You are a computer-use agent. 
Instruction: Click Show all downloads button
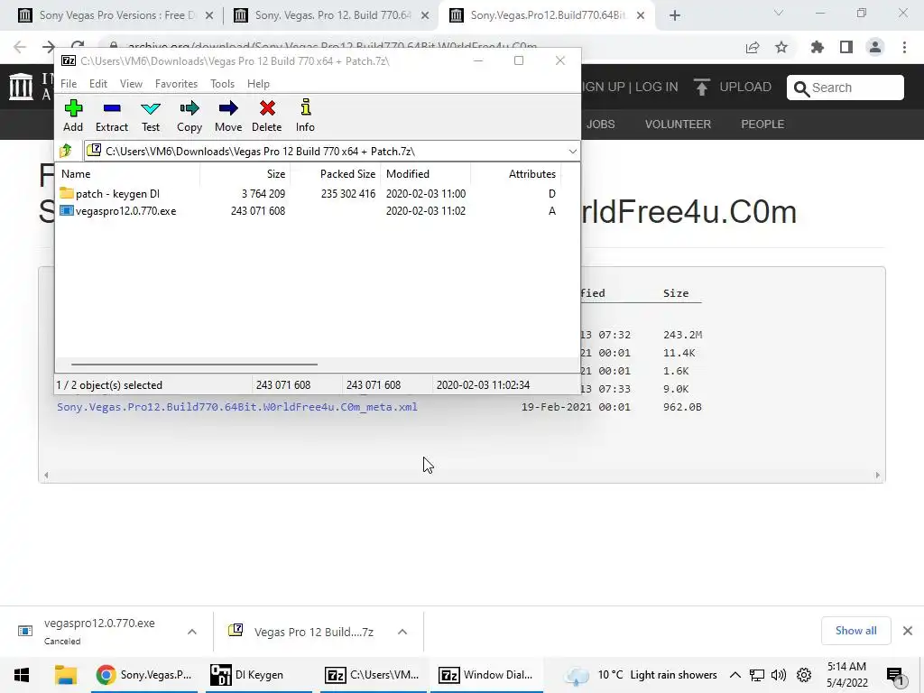point(855,631)
